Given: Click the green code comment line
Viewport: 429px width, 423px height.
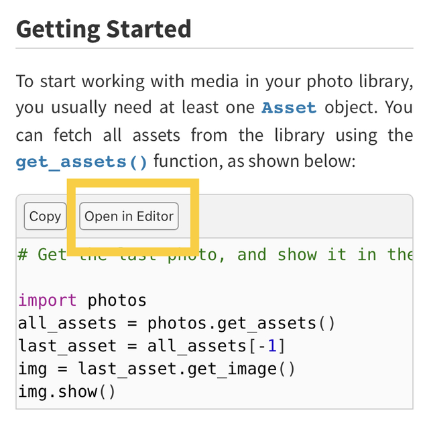Looking at the screenshot, I should [x=214, y=255].
